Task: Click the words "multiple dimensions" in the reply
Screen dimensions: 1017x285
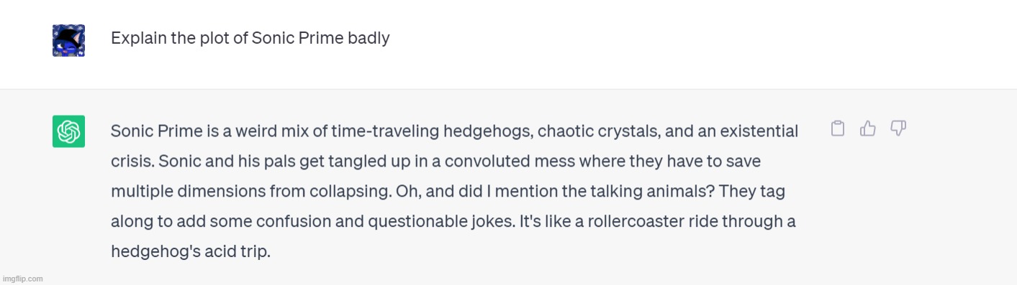Action: [x=187, y=192]
